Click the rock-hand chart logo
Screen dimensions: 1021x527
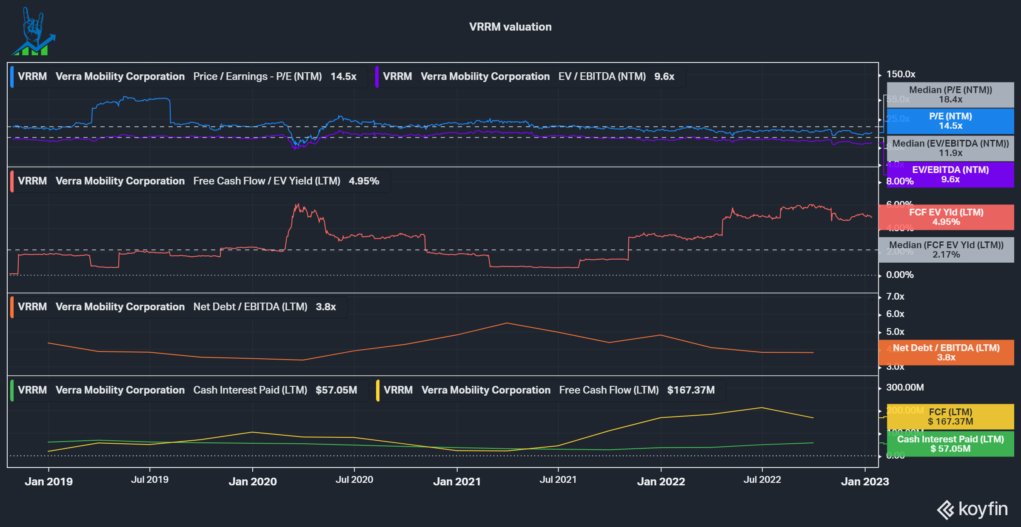click(33, 32)
